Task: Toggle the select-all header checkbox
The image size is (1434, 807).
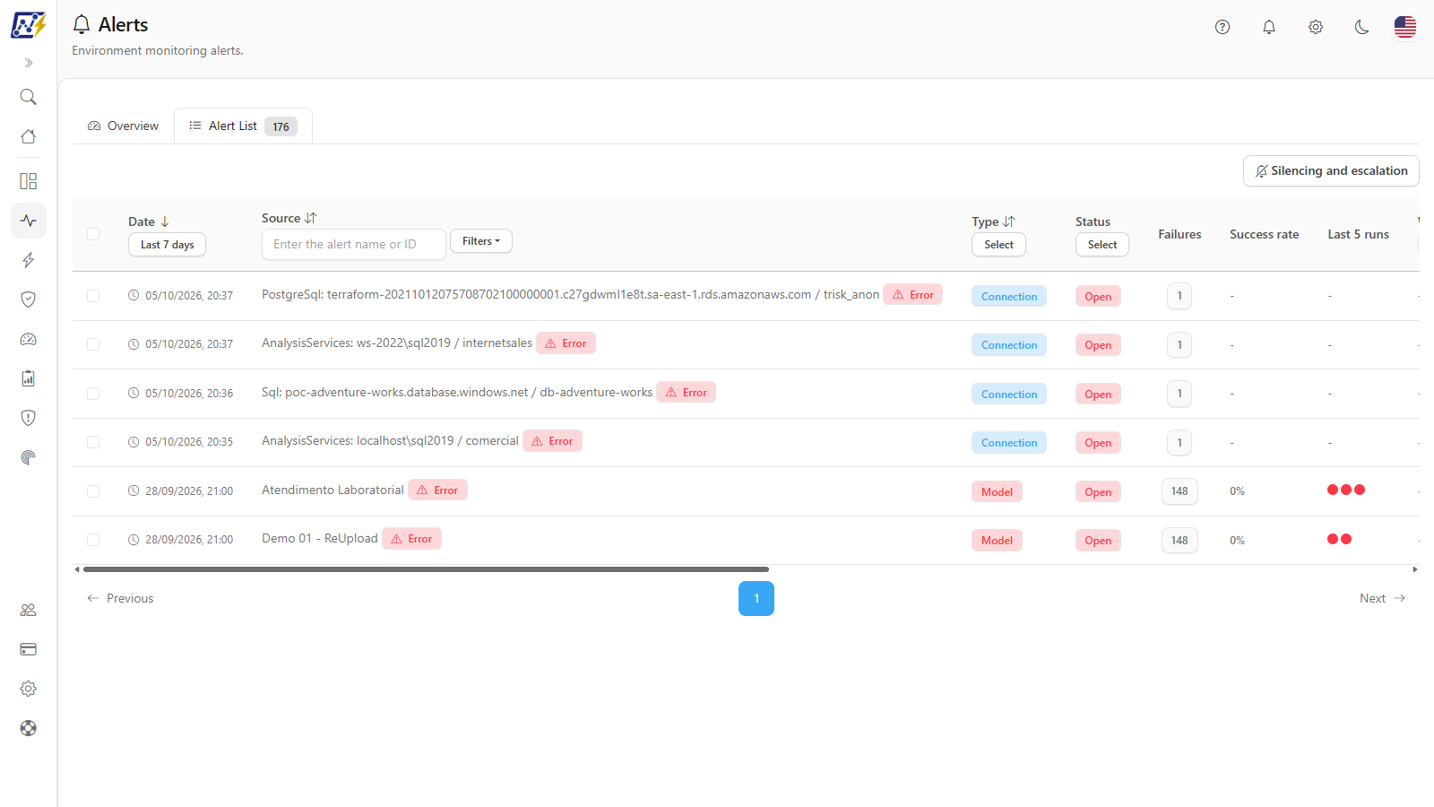Action: [x=93, y=234]
